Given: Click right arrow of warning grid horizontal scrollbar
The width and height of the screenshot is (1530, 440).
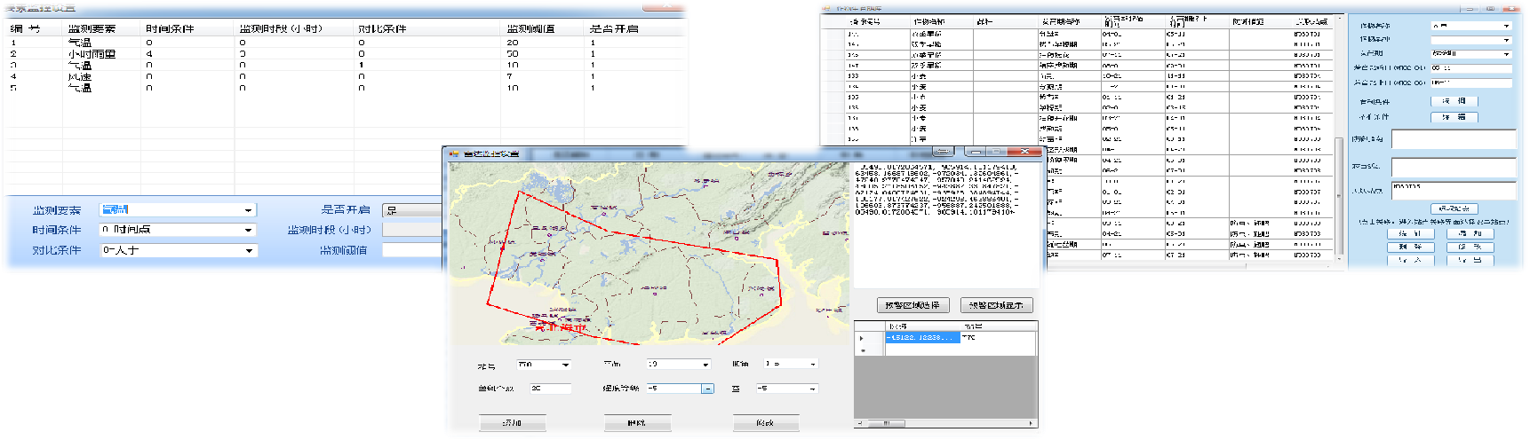Looking at the screenshot, I should click(x=1032, y=423).
